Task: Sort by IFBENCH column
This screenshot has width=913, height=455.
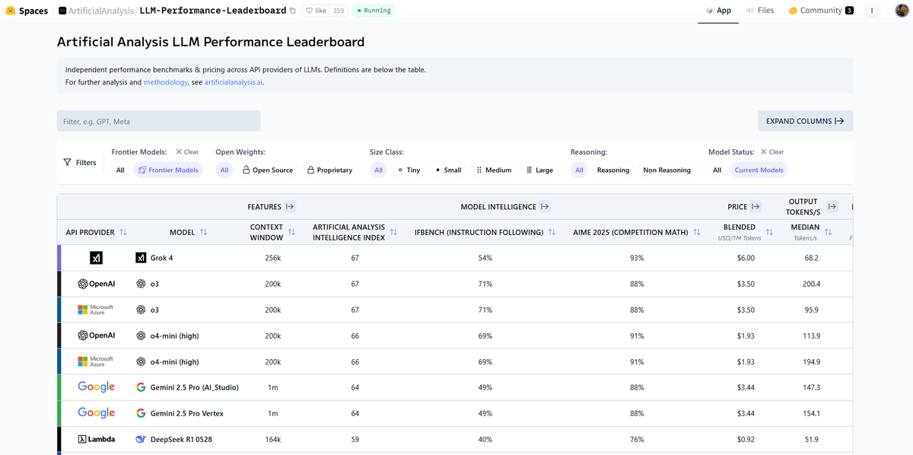Action: pyautogui.click(x=552, y=232)
